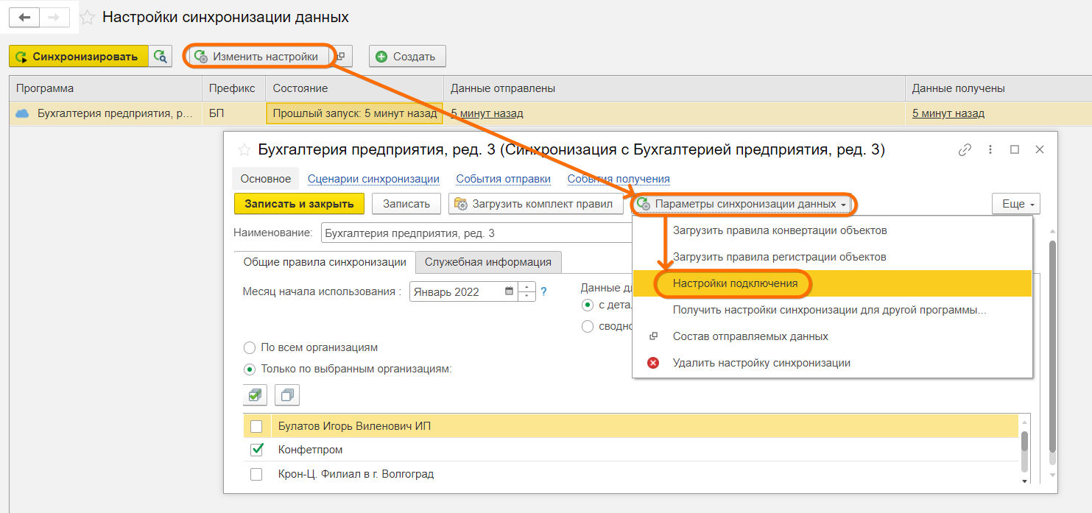Click the check all organizations icon

click(x=255, y=395)
